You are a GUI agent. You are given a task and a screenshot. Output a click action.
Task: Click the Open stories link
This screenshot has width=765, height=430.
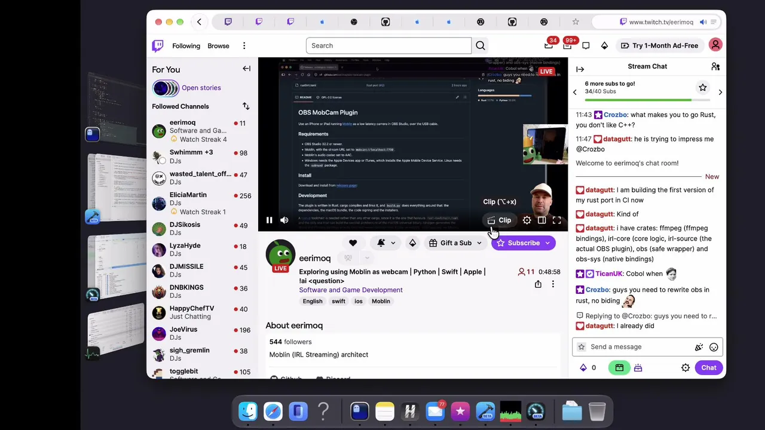point(201,88)
